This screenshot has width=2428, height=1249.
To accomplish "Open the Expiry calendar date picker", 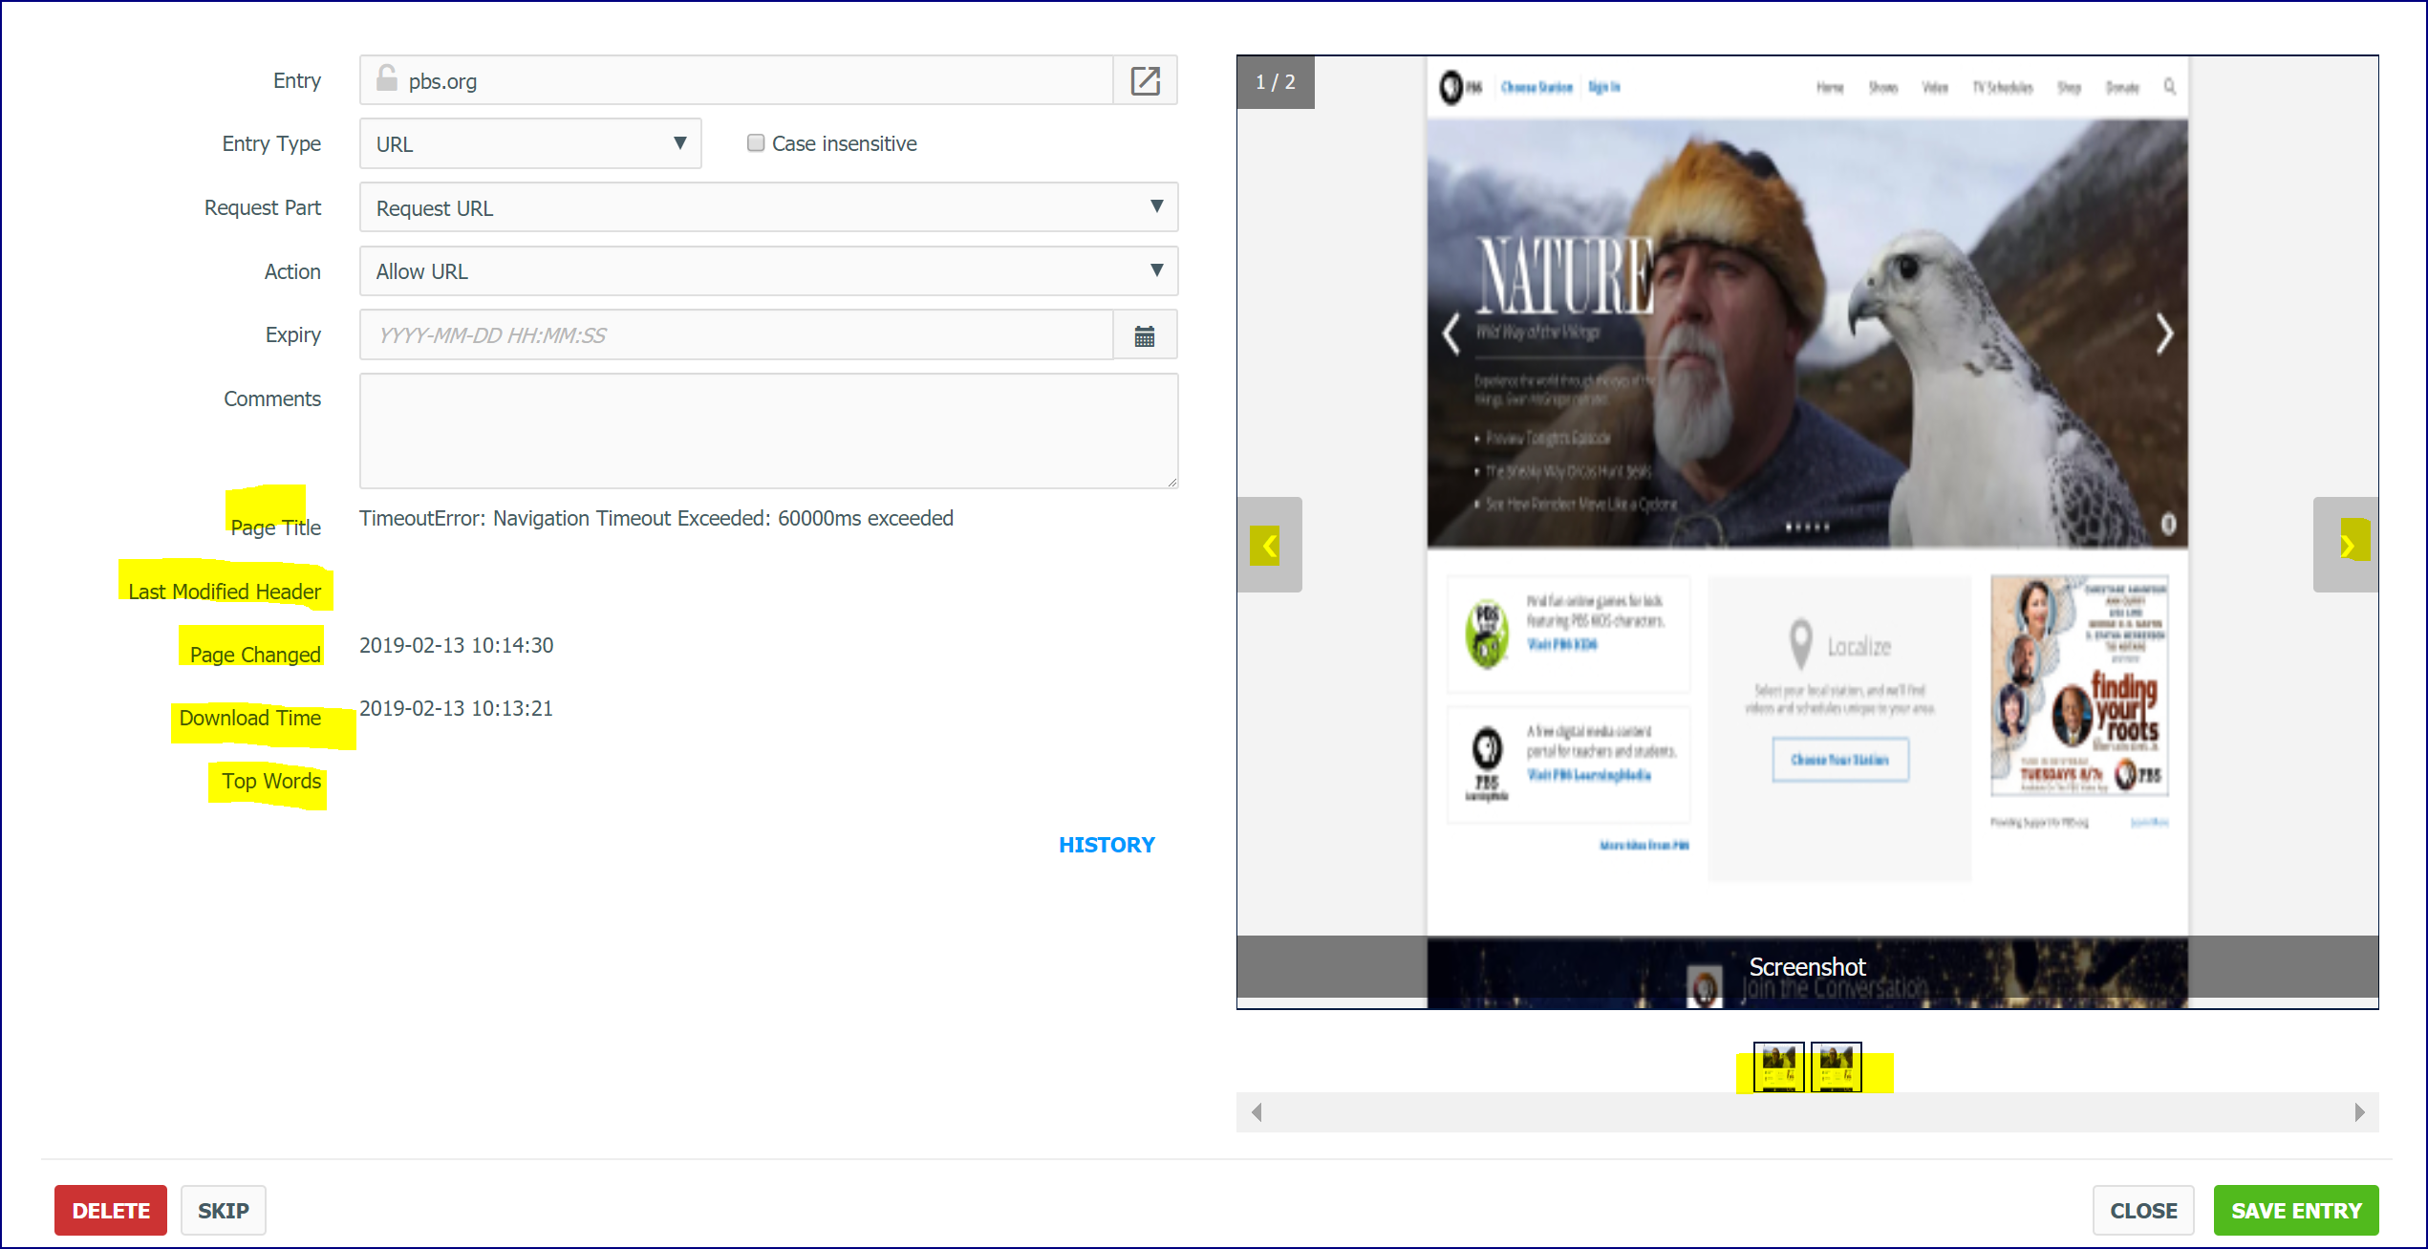I will point(1145,335).
